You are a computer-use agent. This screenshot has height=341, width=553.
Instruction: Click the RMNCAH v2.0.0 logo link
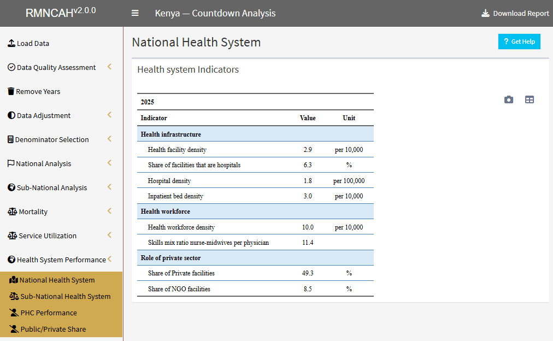tap(61, 13)
